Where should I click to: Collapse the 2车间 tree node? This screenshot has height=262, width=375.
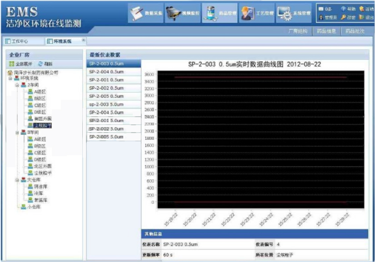click(x=17, y=85)
